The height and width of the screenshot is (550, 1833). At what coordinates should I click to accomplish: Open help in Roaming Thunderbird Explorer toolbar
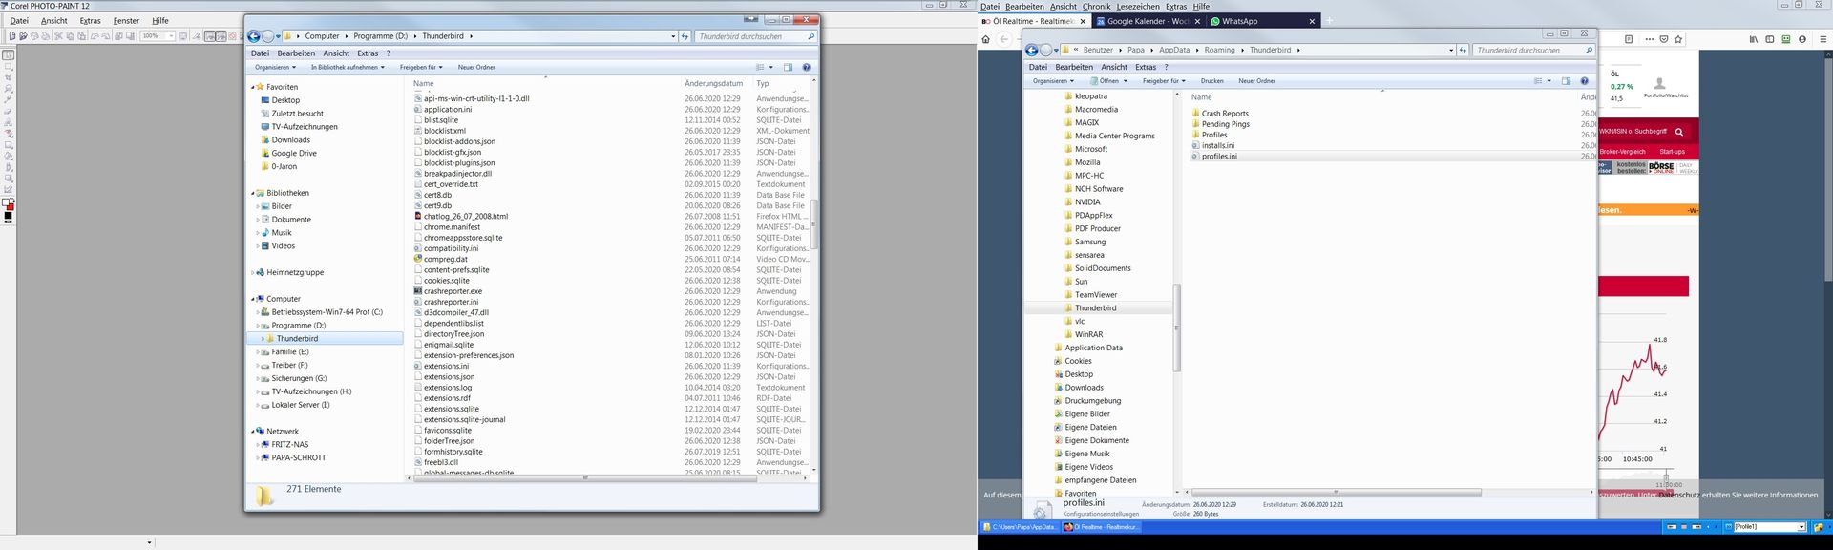[x=1585, y=81]
